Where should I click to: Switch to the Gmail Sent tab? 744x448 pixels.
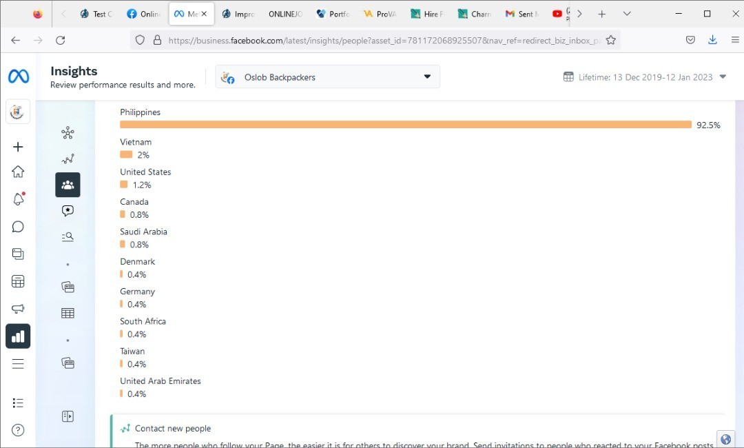[521, 14]
